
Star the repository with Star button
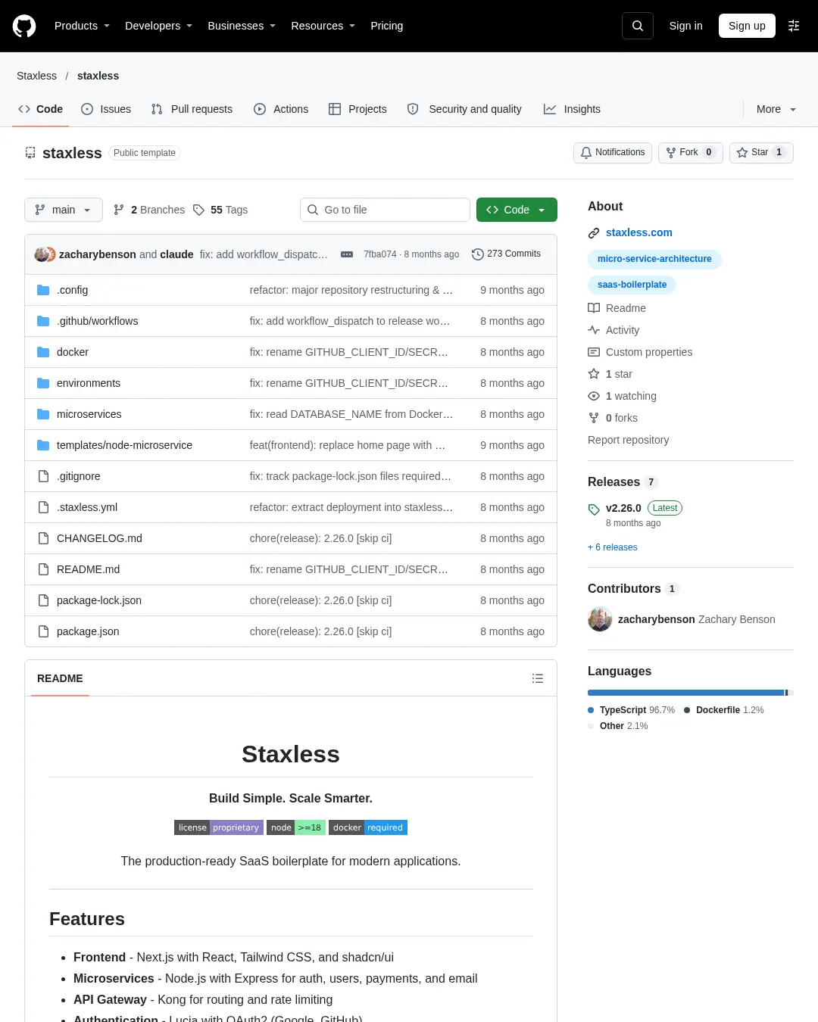pyautogui.click(x=761, y=152)
